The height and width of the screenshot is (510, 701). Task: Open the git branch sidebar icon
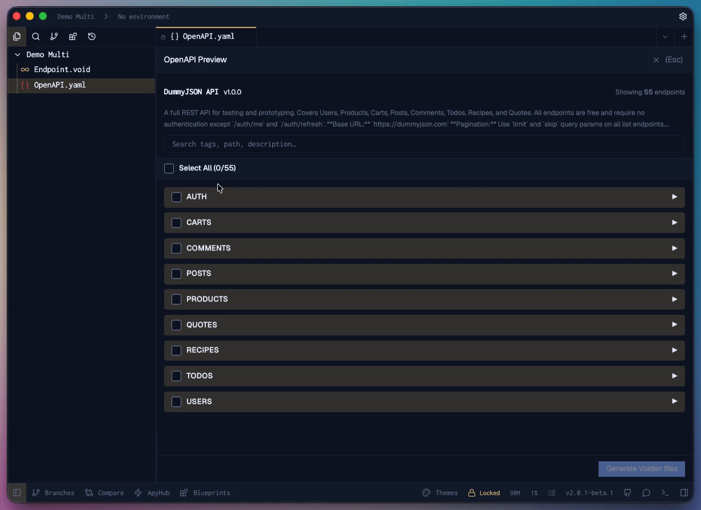(54, 37)
